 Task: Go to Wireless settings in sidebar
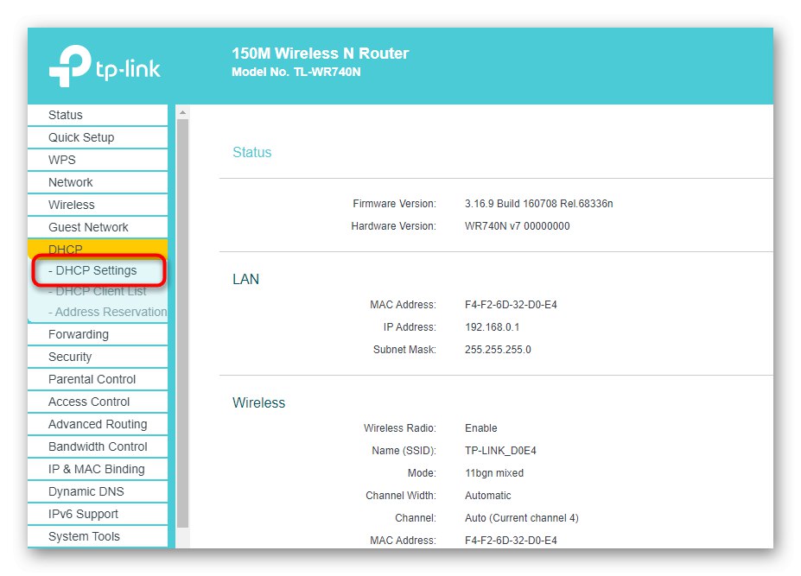click(98, 205)
